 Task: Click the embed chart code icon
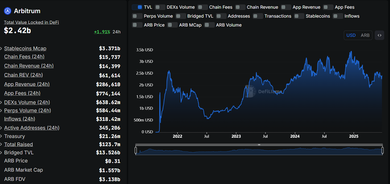pos(379,35)
